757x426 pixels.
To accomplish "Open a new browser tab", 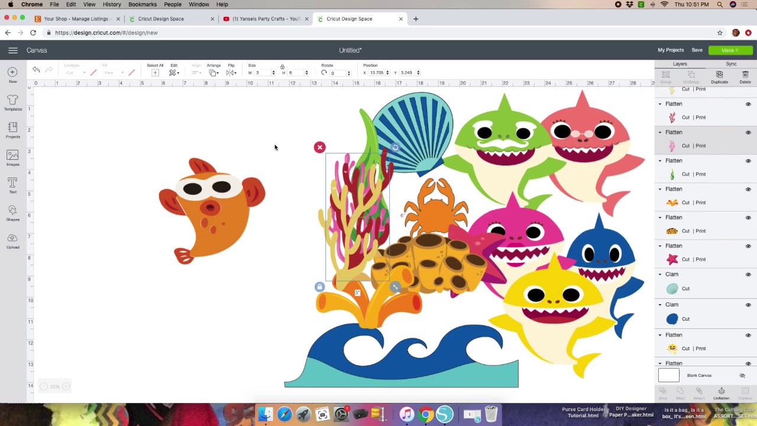I will click(x=416, y=19).
